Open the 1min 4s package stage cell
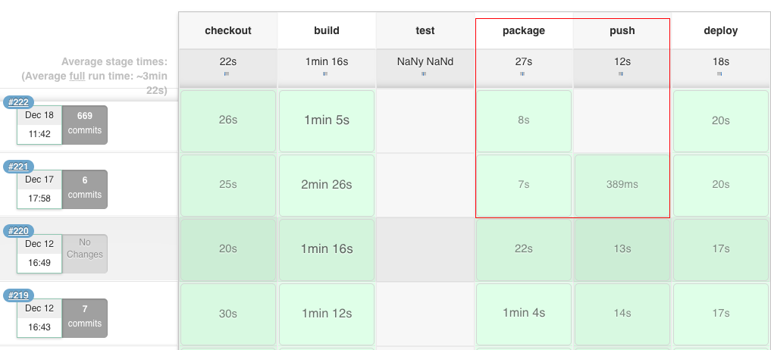Screen dimensions: 771x350 point(523,314)
